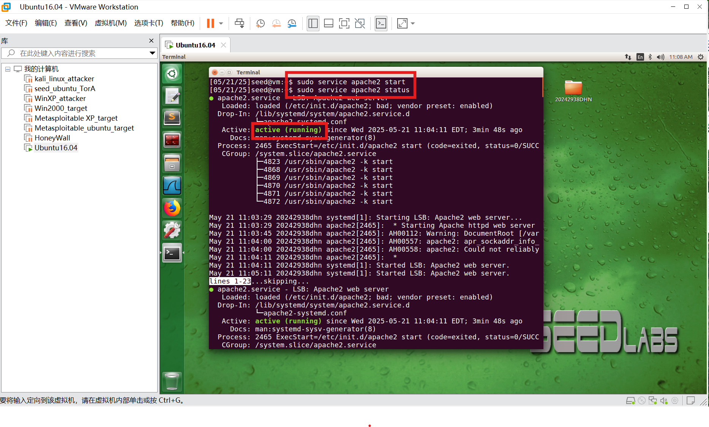Image resolution: width=709 pixels, height=427 pixels.
Task: Select Metasploitable_ubuntu_target VM
Action: pos(84,128)
